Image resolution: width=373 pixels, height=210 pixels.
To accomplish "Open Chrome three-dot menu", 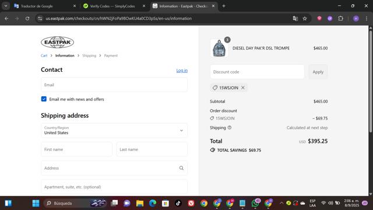I will pos(367,19).
